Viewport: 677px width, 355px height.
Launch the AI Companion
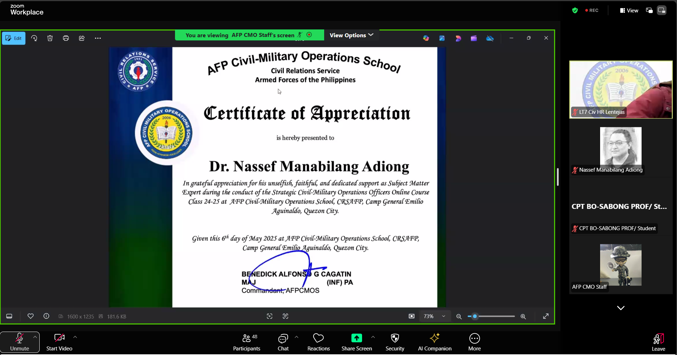click(x=434, y=342)
